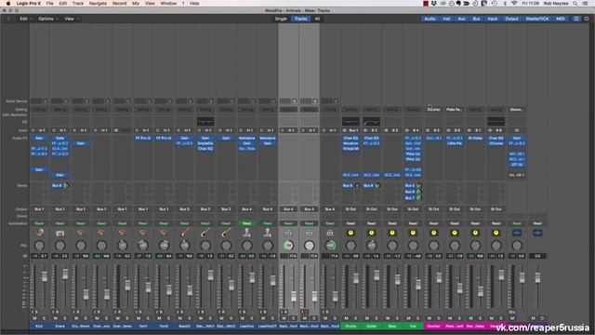595x335 pixels.
Task: Click the wide channel strips icon at top right
Action: tap(587, 19)
